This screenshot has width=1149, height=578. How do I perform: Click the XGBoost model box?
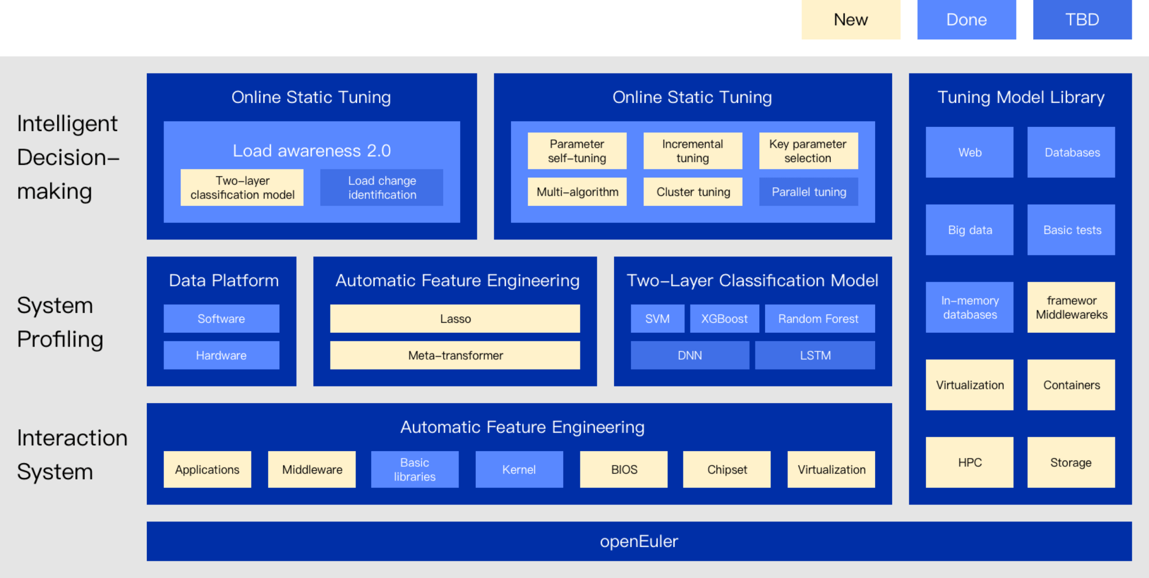coord(724,319)
